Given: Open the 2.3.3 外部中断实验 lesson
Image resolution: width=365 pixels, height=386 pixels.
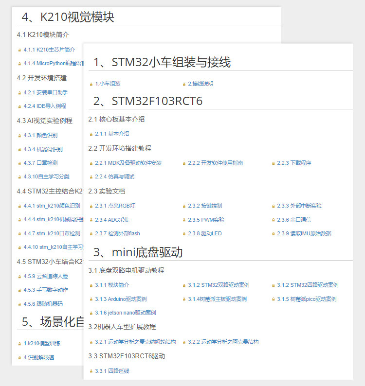Looking at the screenshot, I should tap(299, 206).
